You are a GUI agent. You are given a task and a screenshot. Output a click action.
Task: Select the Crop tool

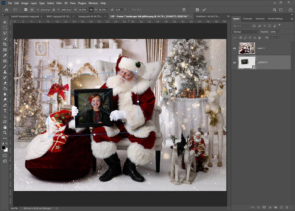pos(5,44)
